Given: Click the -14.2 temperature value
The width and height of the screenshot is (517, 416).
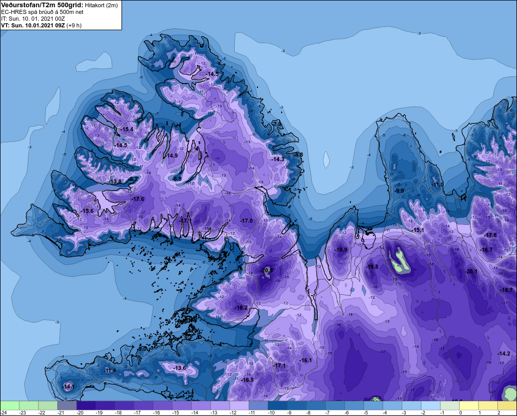Looking at the screenshot, I should point(504,353).
